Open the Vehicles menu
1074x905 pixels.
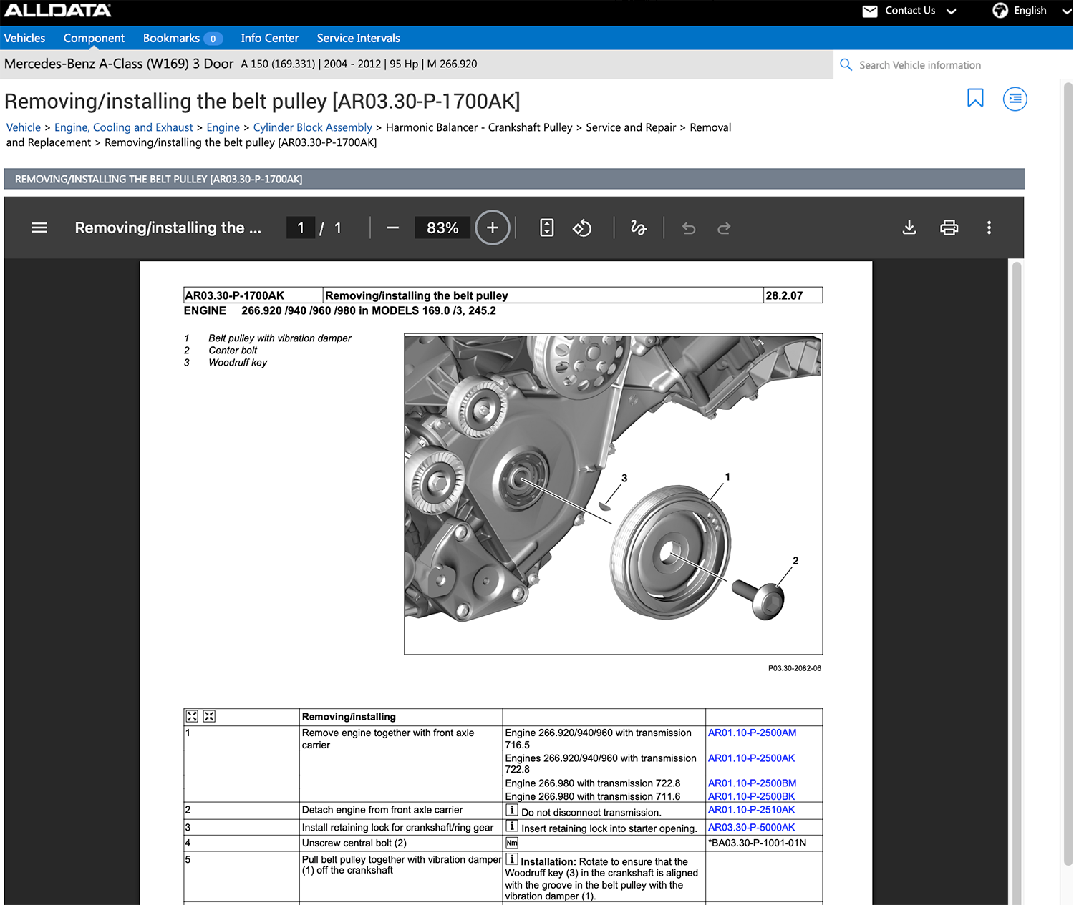[x=24, y=38]
